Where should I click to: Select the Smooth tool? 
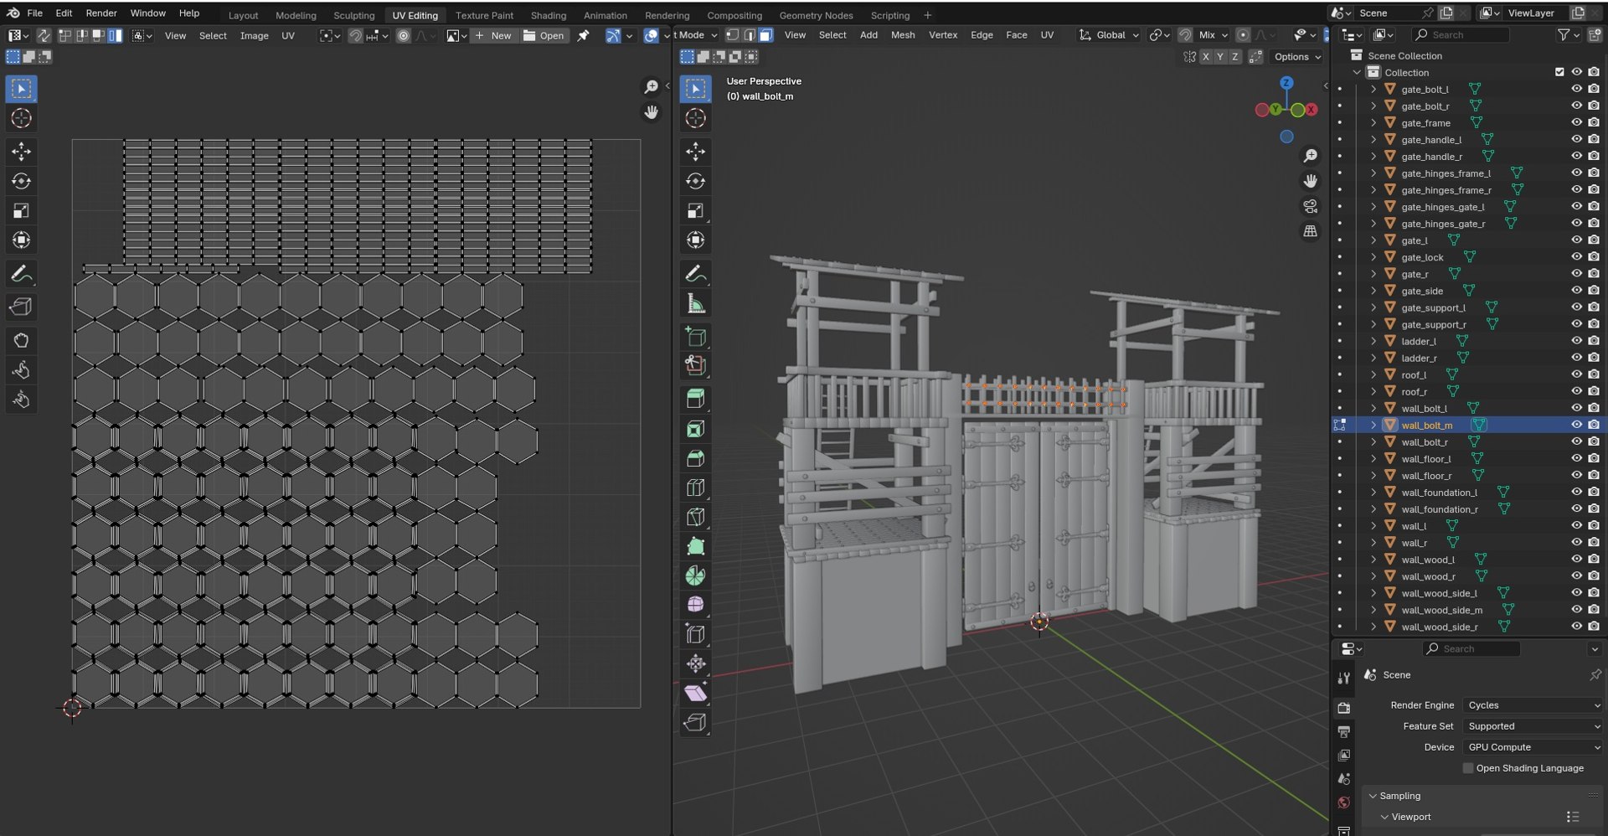(695, 605)
